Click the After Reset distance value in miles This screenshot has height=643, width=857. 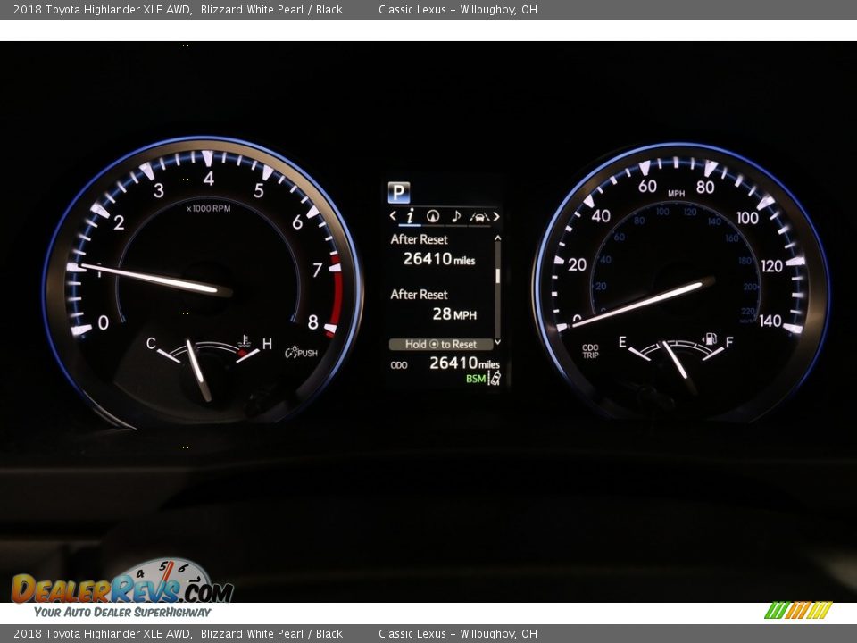coord(439,259)
